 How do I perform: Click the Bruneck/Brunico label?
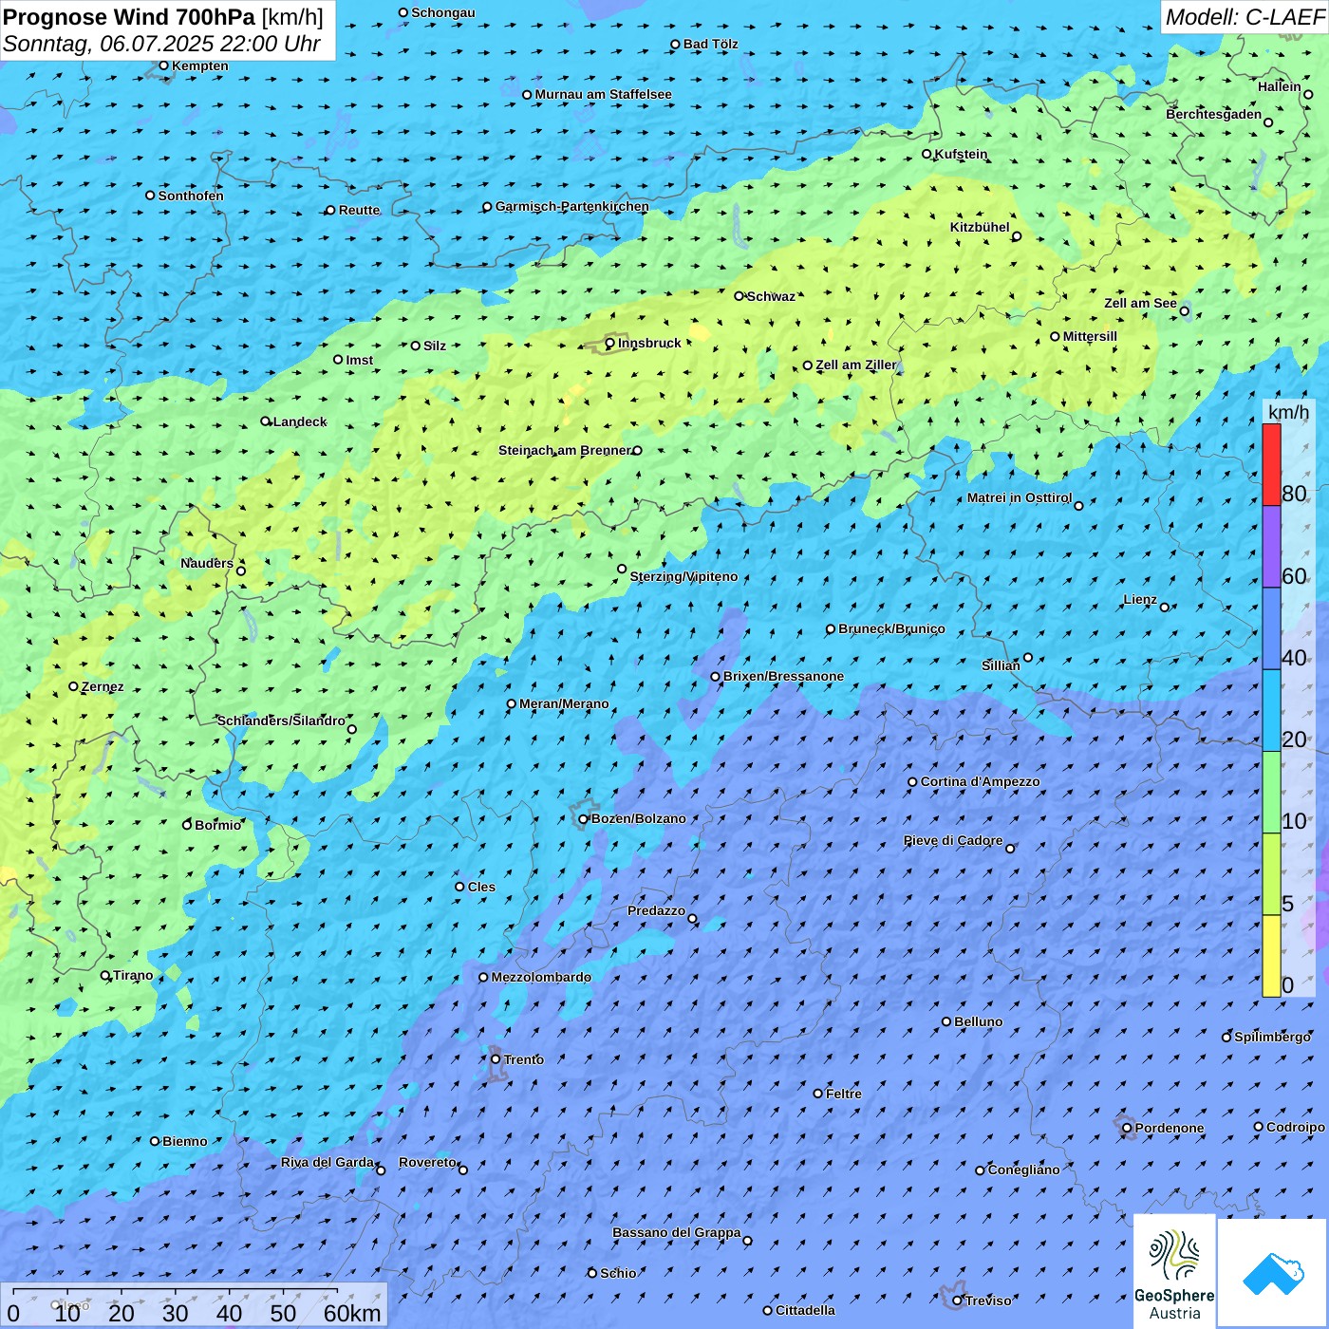pos(891,628)
